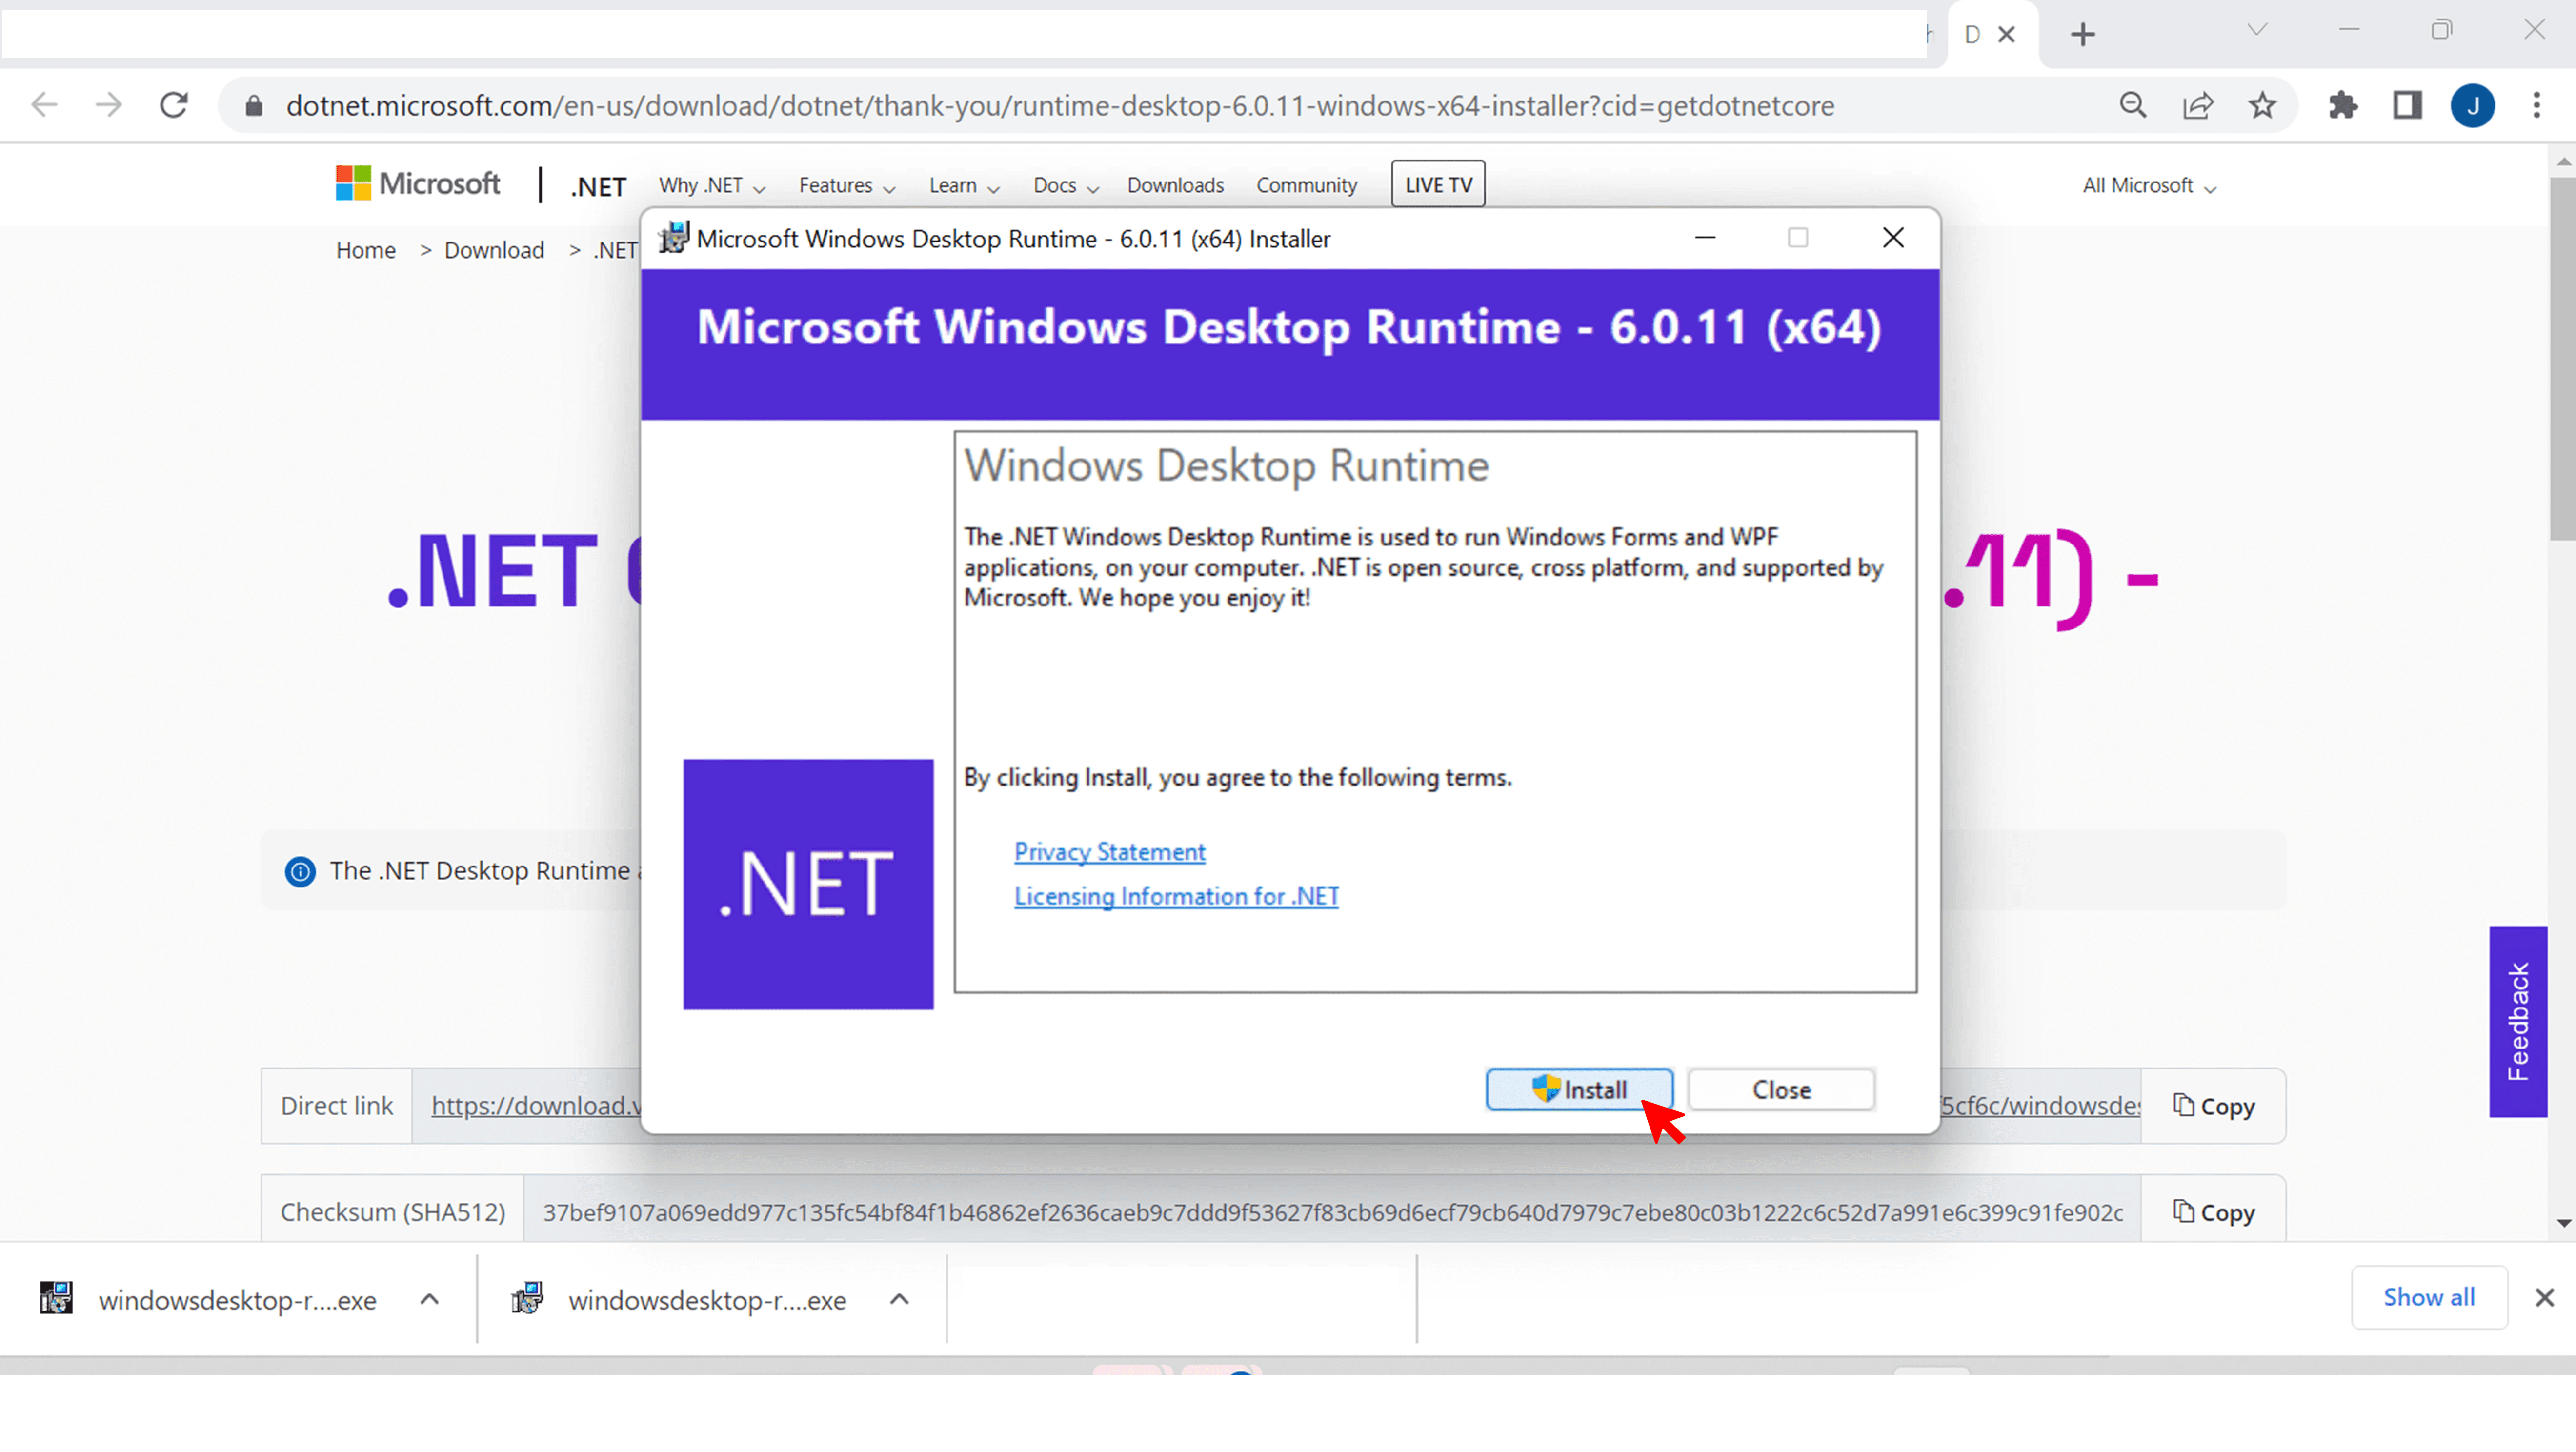Click the LIVE TV button

(x=1438, y=184)
